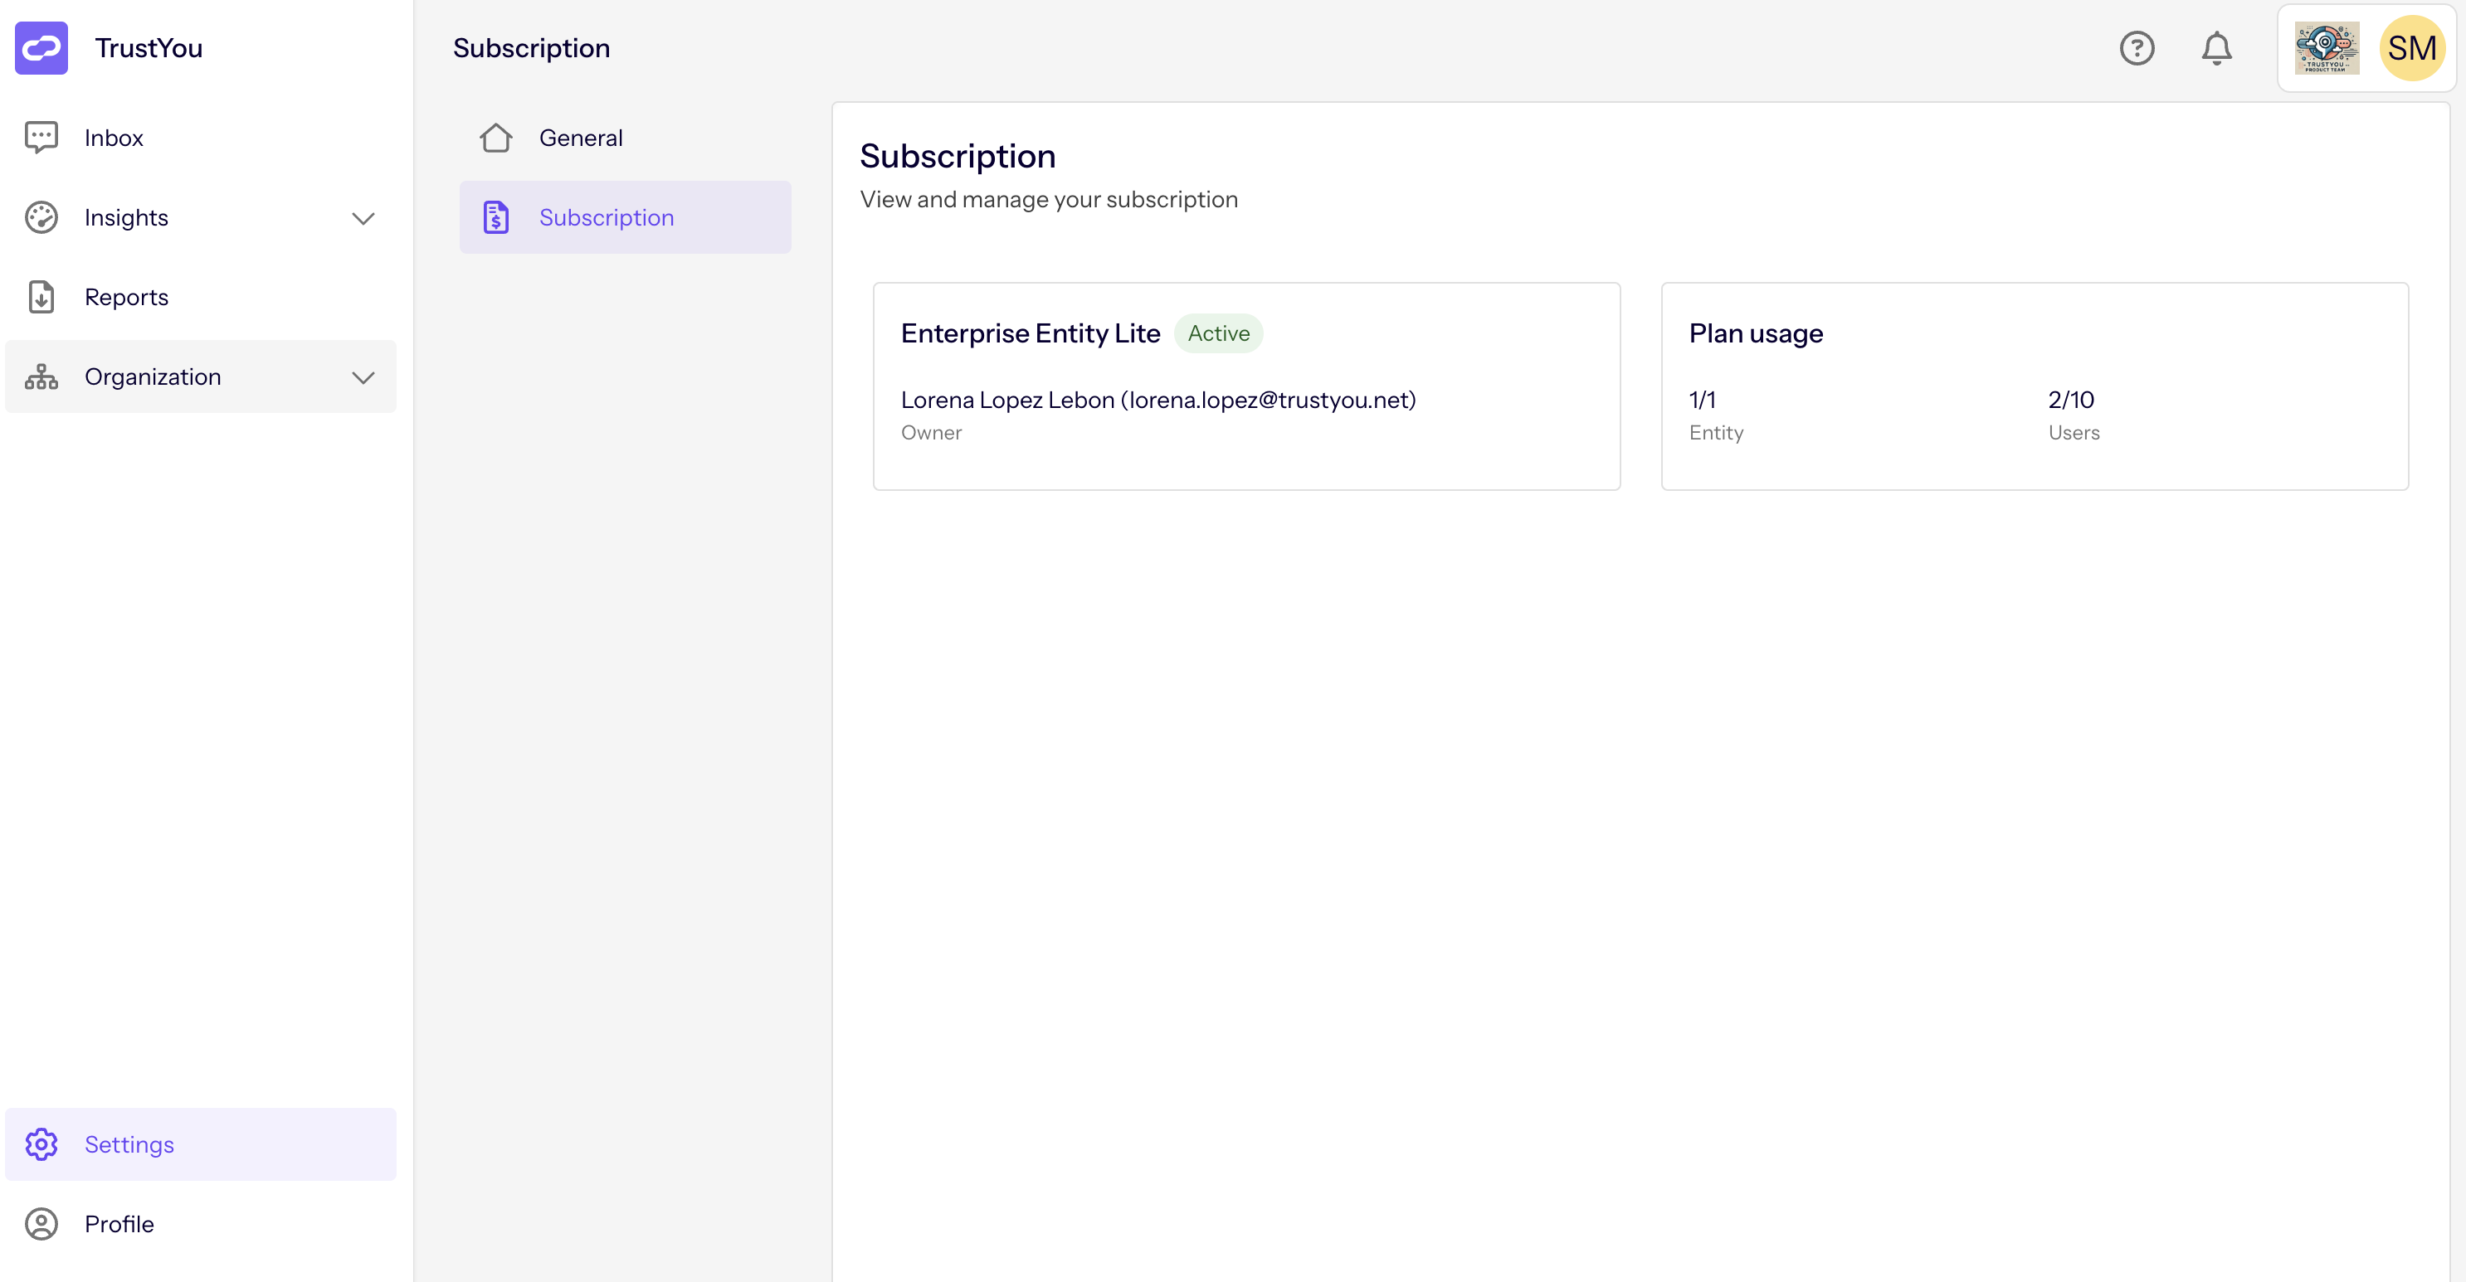Image resolution: width=2466 pixels, height=1282 pixels.
Task: Open the help question-mark icon
Action: coord(2137,48)
